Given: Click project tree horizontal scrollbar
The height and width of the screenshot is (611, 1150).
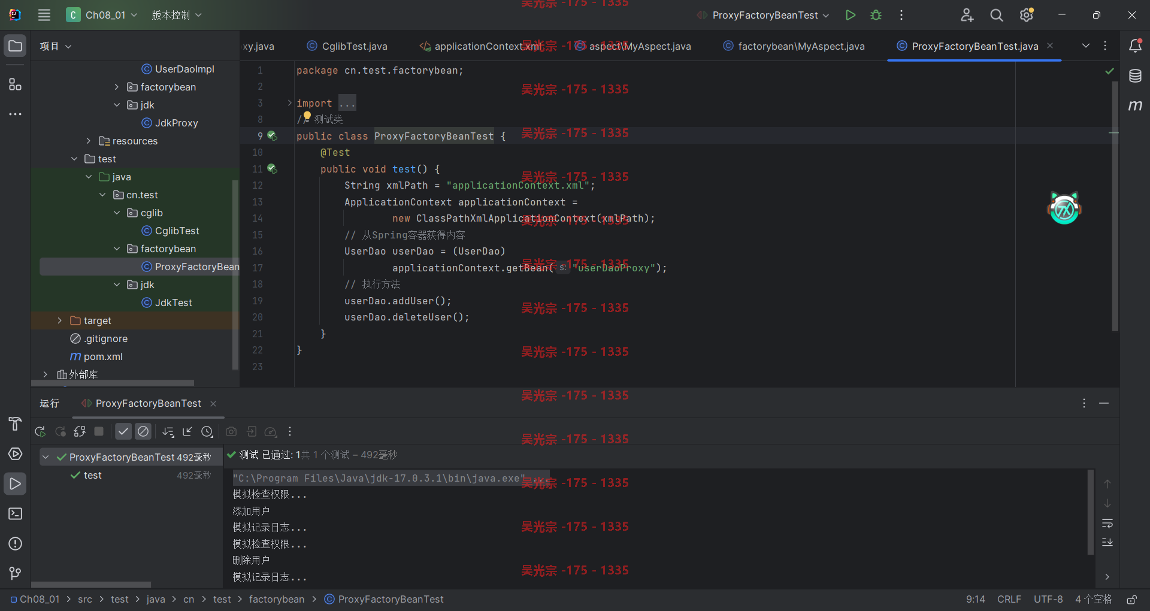Looking at the screenshot, I should (x=113, y=382).
